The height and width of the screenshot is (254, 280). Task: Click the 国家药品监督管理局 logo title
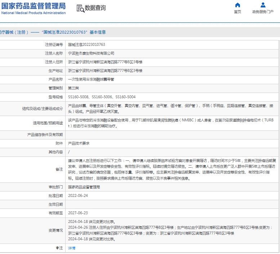[34, 6]
